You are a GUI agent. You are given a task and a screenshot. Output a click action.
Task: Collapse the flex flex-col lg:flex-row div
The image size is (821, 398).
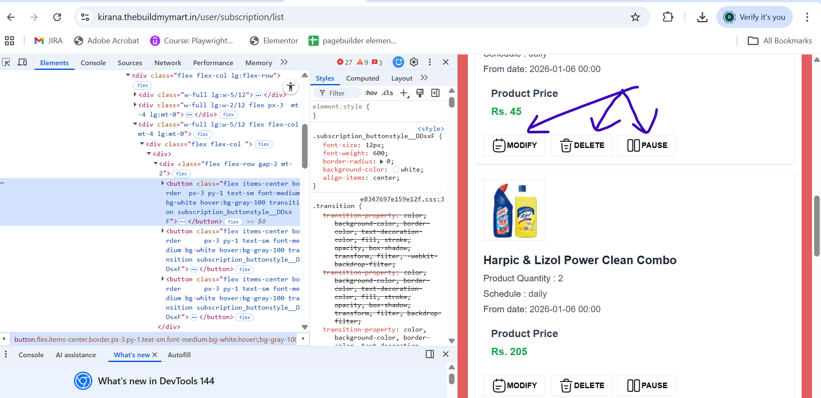coord(128,75)
